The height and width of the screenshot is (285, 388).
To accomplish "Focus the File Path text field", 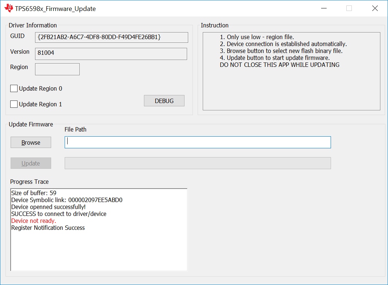I will click(x=198, y=142).
